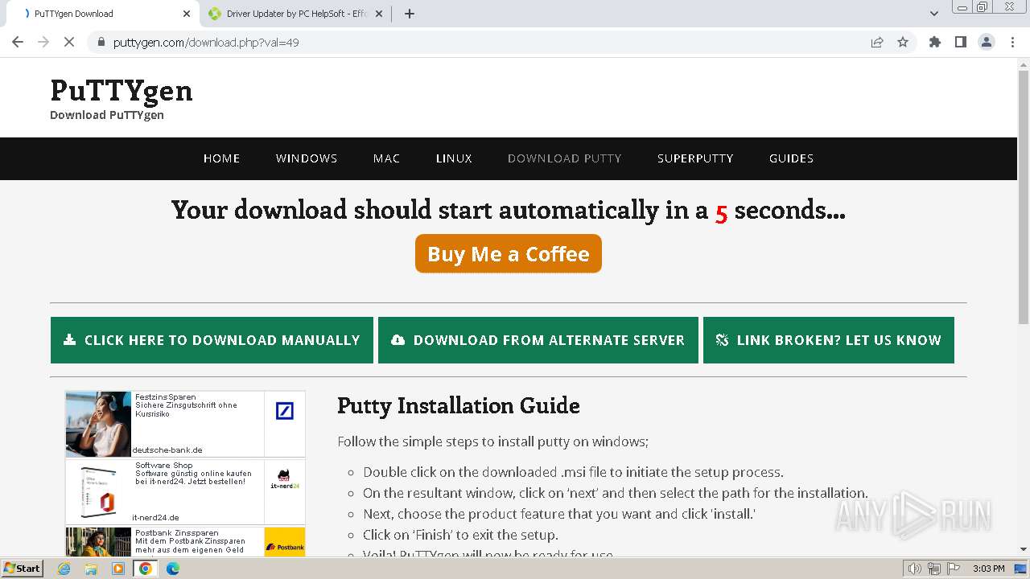Click the Chrome taskbar icon
The height and width of the screenshot is (579, 1030).
[x=146, y=569]
